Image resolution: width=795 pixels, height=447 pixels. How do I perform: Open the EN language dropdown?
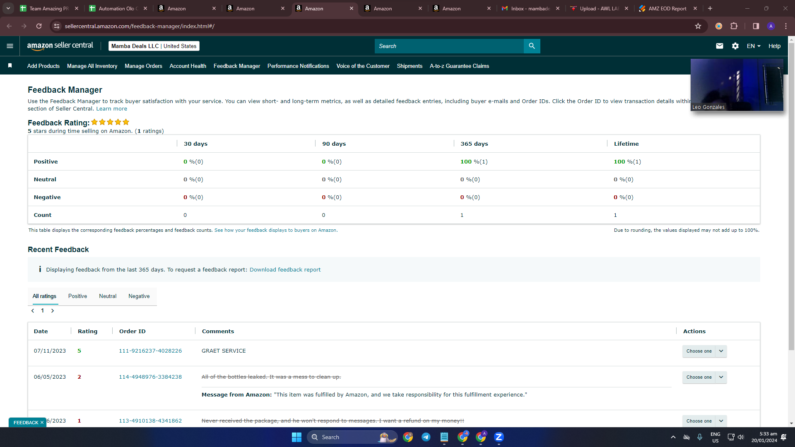coord(754,46)
